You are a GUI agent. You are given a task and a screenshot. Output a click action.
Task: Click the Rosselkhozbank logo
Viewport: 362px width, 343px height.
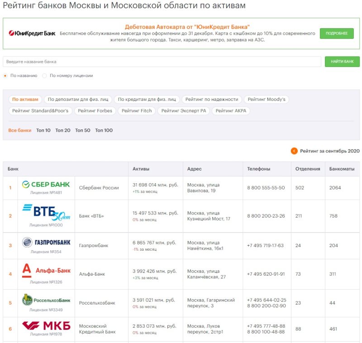tap(46, 300)
